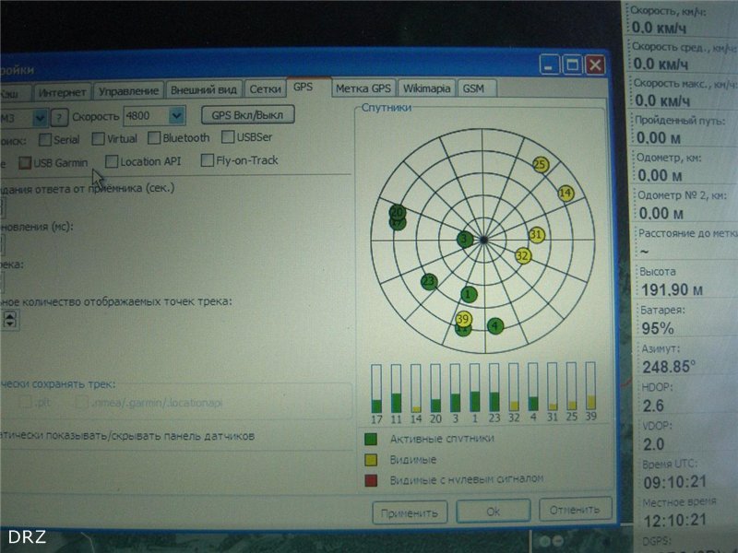The height and width of the screenshot is (553, 738).
Task: Open the Метка GPS tab
Action: coord(363,88)
